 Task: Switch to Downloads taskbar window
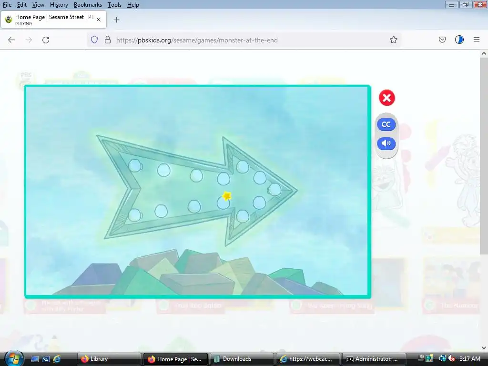(x=242, y=359)
